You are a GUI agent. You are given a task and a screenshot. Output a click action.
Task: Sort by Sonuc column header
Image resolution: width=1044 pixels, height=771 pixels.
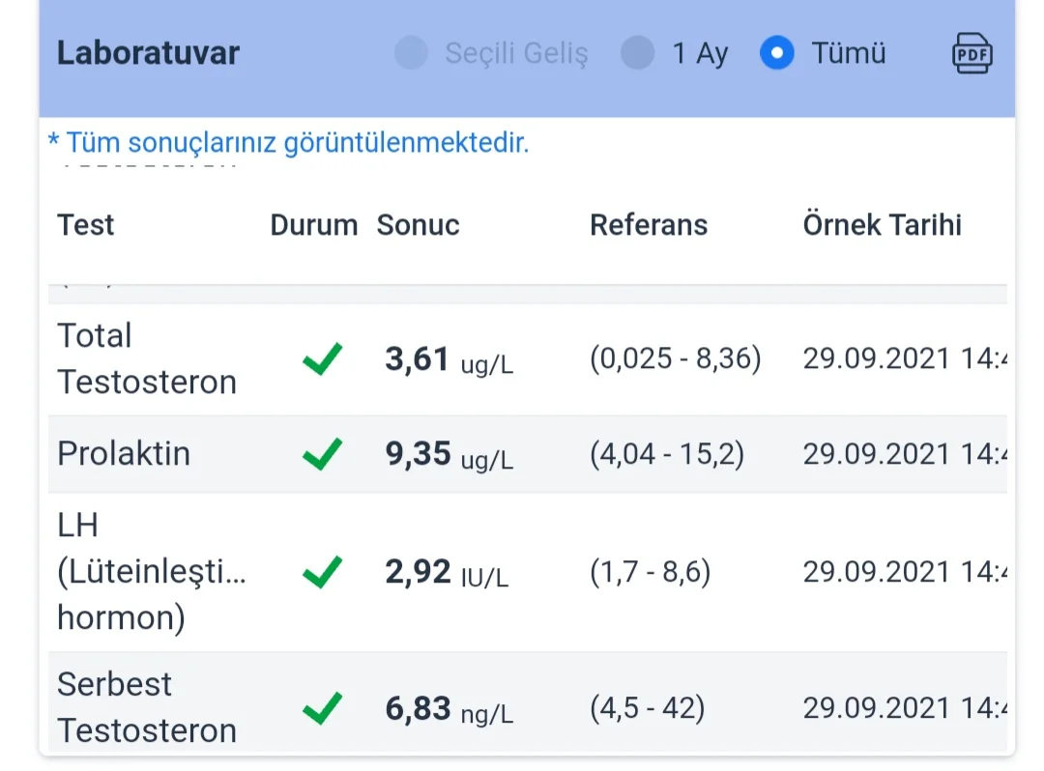[418, 225]
